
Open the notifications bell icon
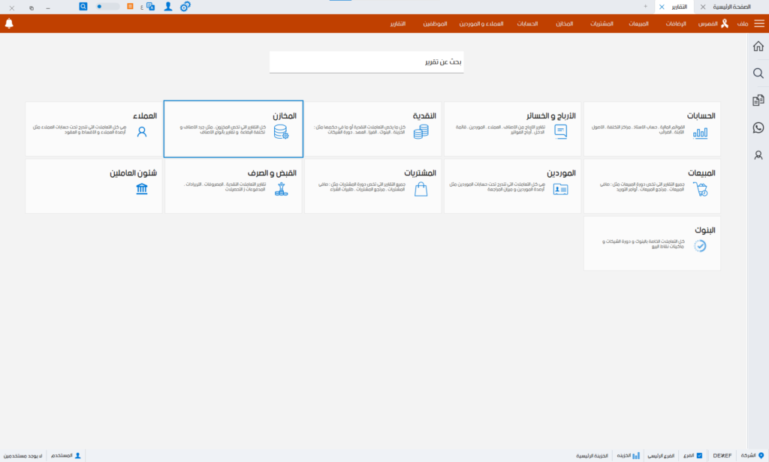(9, 23)
